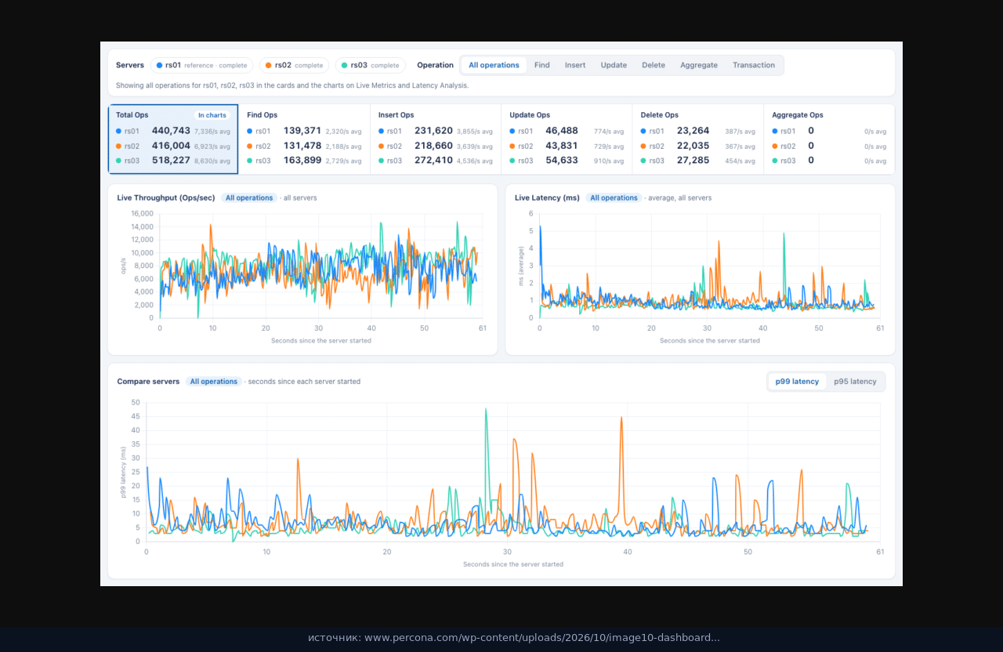The width and height of the screenshot is (1003, 652).
Task: Open the Transaction operation tab
Action: click(754, 65)
